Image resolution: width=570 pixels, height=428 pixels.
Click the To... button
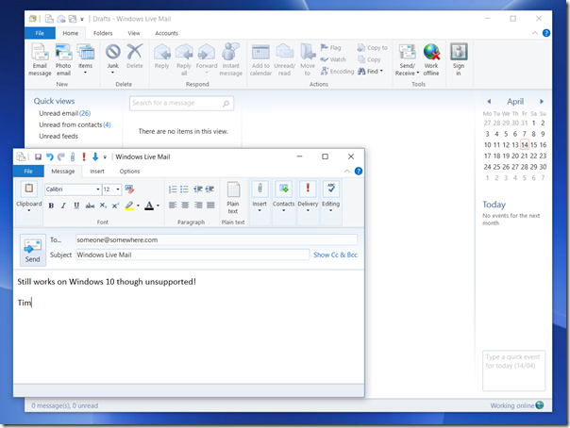point(56,240)
